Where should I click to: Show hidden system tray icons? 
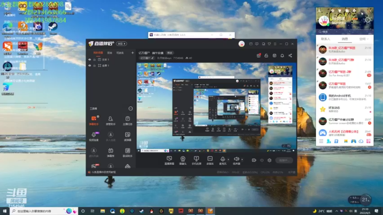click(337, 211)
